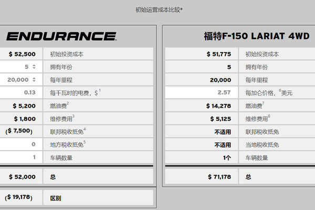Select the Ford ownership years value 5
Image resolution: width=315 pixels, height=210 pixels.
pyautogui.click(x=229, y=67)
